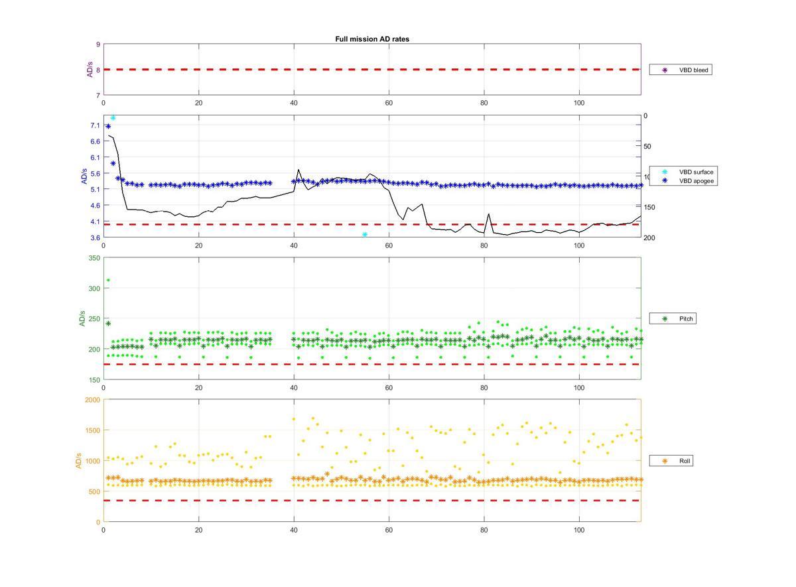Click the '2000' tick on Roll axis

point(92,400)
